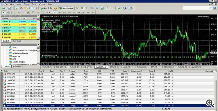The image size is (218, 111).
Task: Switch chart to Bar Chart icon
Action: tap(77, 8)
